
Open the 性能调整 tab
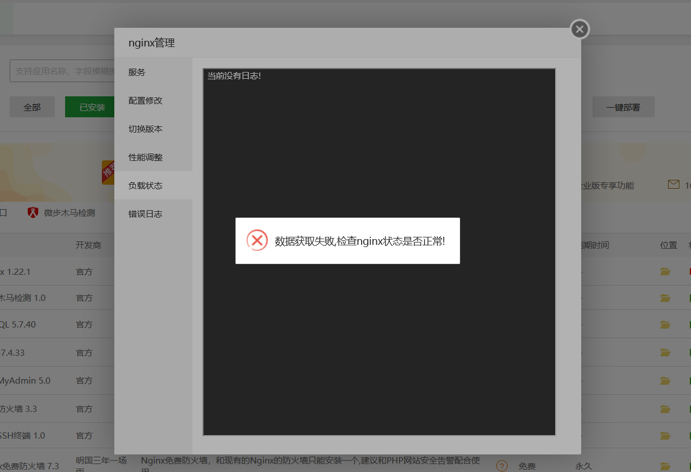coord(153,157)
